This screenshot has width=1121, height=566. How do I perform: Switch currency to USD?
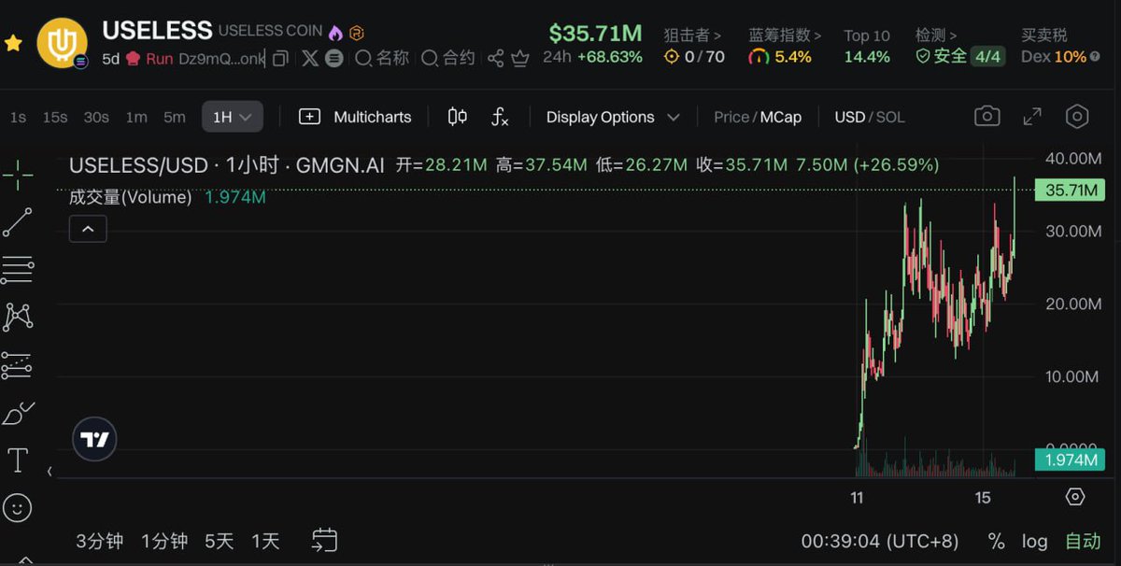849,117
